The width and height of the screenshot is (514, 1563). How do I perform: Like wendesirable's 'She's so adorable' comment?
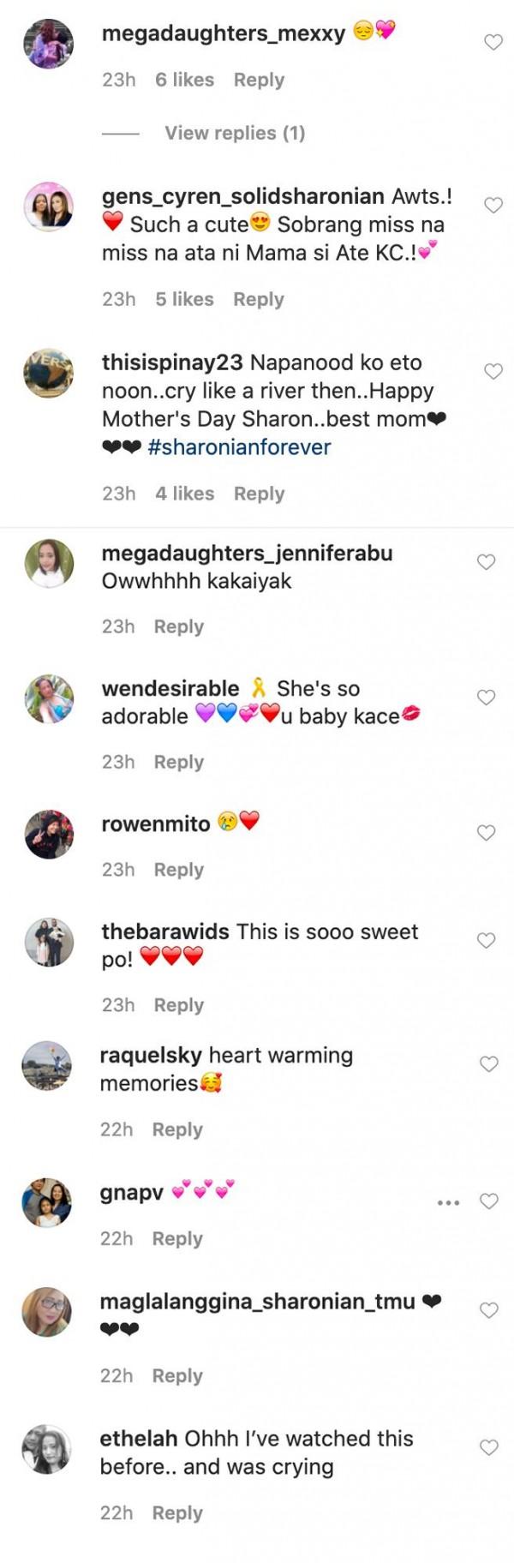coord(486,698)
